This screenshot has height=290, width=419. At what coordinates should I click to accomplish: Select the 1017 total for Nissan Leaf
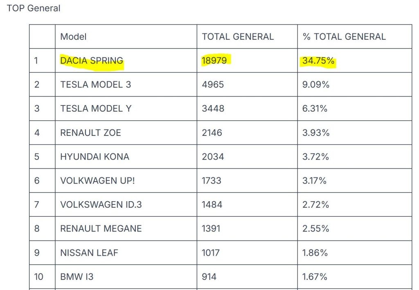tap(212, 253)
